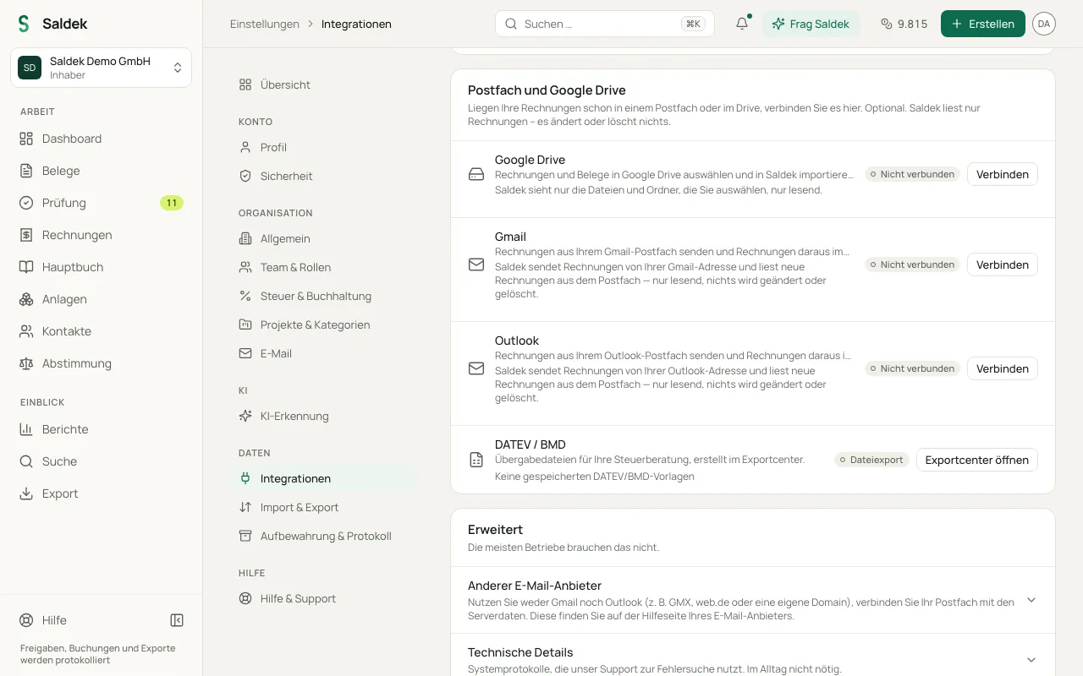
Task: Click the DA user avatar
Action: pyautogui.click(x=1044, y=24)
